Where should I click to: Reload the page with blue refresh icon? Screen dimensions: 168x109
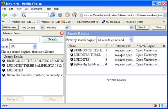click(53, 15)
